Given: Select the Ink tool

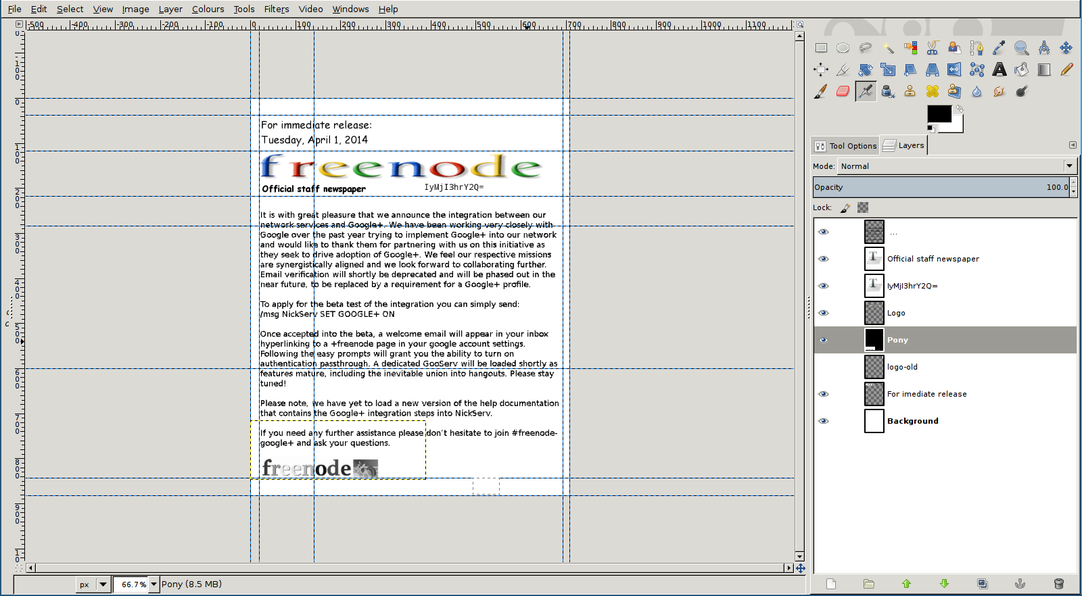Looking at the screenshot, I should coord(888,91).
